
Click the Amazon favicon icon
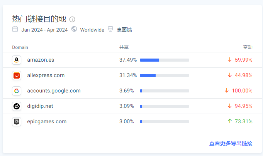pyautogui.click(x=17, y=60)
